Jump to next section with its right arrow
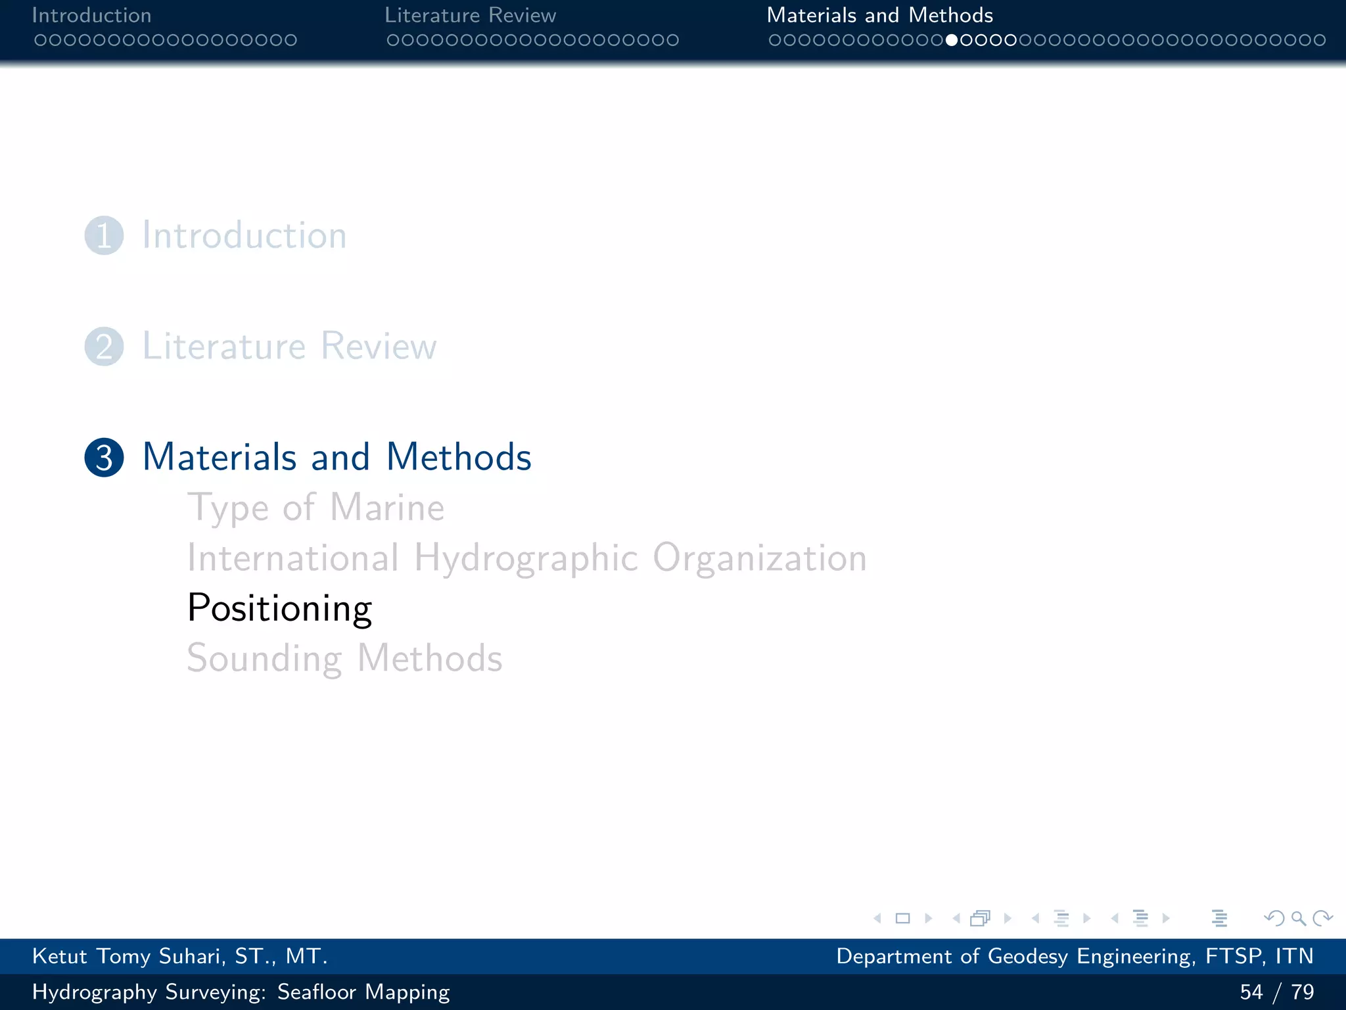This screenshot has height=1010, width=1346. [x=1166, y=919]
